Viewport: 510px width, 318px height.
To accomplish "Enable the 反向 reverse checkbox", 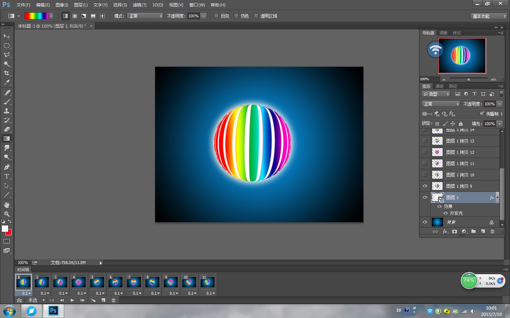I will [216, 16].
